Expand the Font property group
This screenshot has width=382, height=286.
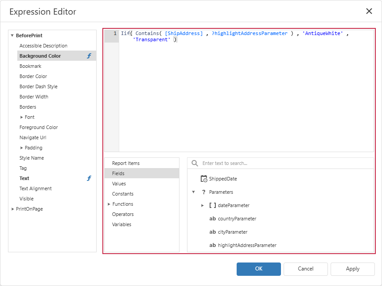pyautogui.click(x=21, y=117)
